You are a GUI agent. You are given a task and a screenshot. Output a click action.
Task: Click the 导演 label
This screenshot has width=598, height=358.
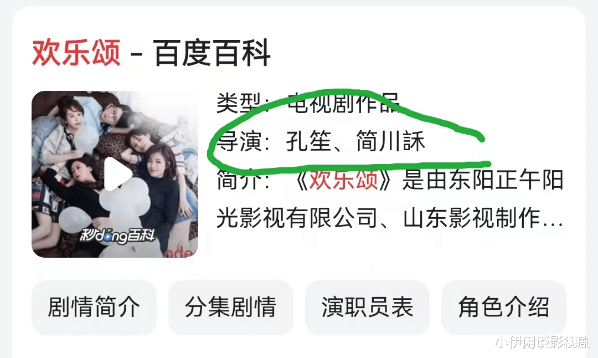pyautogui.click(x=239, y=141)
